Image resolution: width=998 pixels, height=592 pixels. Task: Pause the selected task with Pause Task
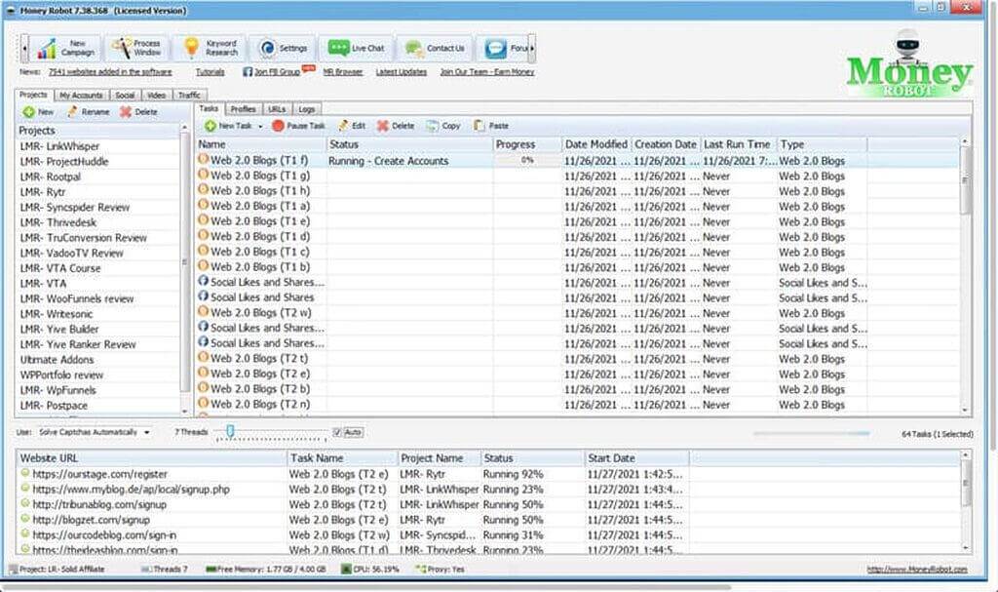298,126
